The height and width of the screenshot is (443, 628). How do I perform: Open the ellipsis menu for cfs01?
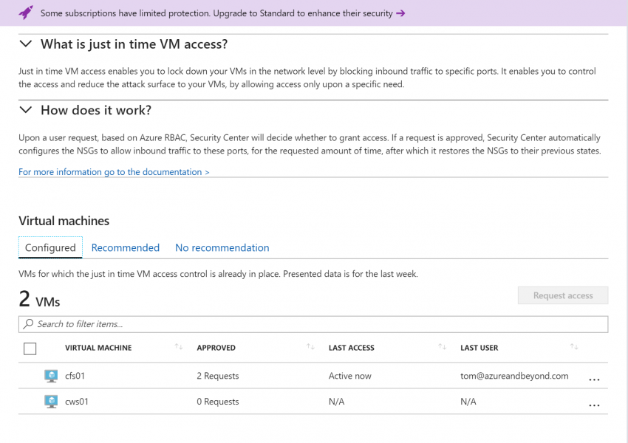[594, 380]
